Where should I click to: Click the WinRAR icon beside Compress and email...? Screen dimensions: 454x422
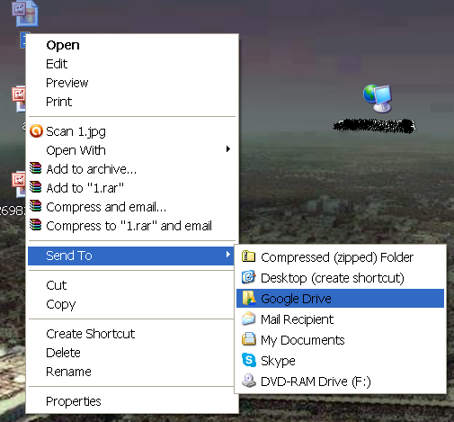(x=36, y=206)
